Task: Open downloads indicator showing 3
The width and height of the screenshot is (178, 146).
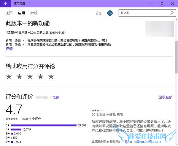Action: [x=98, y=13]
